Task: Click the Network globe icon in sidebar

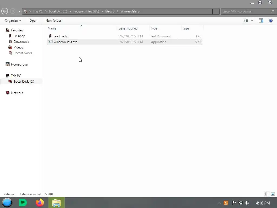Action: click(x=7, y=93)
